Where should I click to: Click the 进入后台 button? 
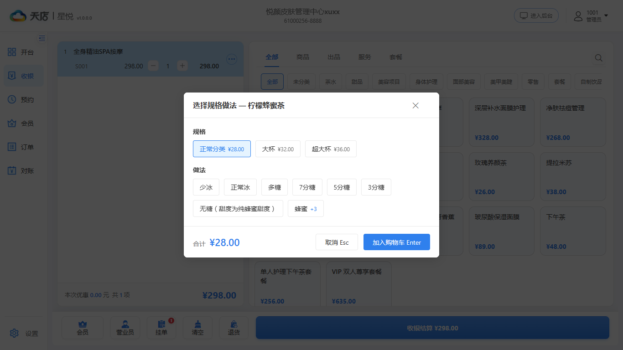(x=536, y=16)
